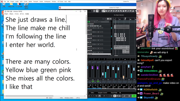Click the punch-in marker button in transport
The width and height of the screenshot is (180, 101).
click(x=117, y=96)
